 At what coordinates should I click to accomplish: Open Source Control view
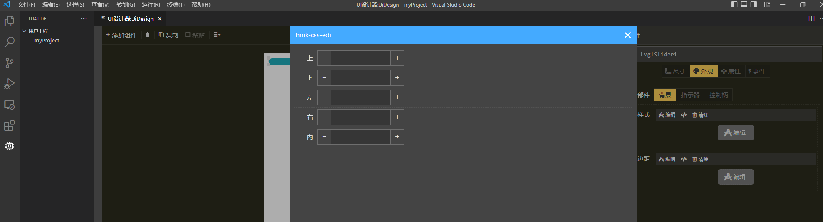click(x=10, y=63)
